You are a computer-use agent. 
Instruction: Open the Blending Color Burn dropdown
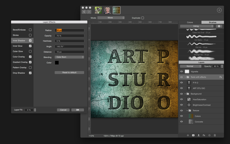click(69, 57)
